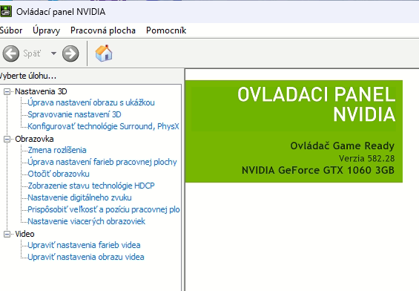This screenshot has width=419, height=291.
Task: Select the Nastavenia 3D category label
Action: tap(41, 91)
